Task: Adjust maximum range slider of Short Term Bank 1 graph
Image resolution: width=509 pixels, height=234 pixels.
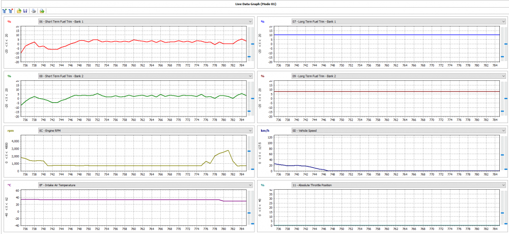Action: click(249, 56)
